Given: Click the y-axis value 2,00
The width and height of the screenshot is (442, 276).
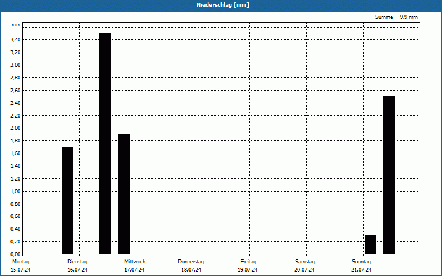Looking at the screenshot, I should 15,128.
